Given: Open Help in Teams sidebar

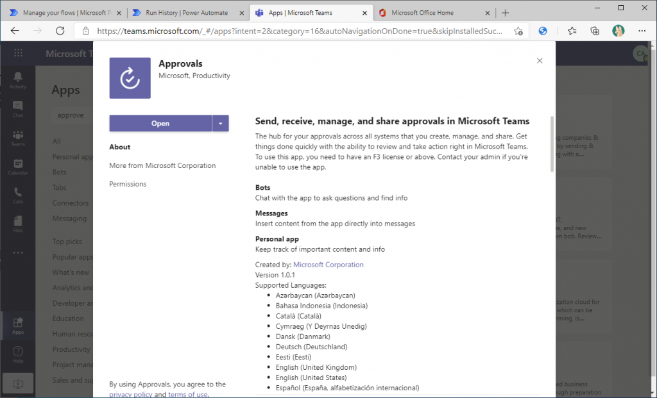Looking at the screenshot, I should coord(17,354).
